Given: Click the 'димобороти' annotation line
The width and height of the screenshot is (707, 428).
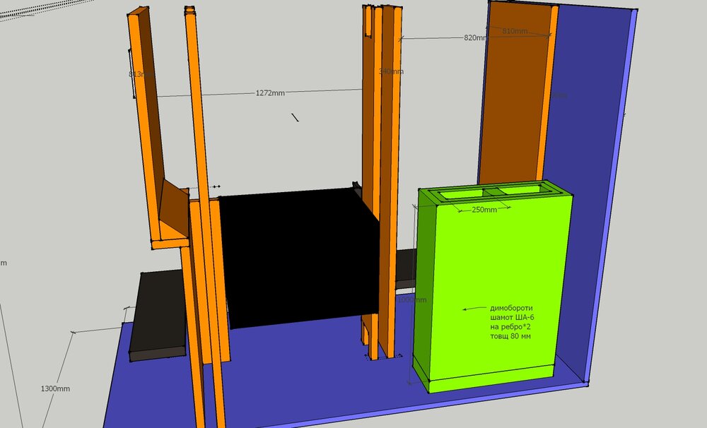Looking at the screenshot, I should [x=511, y=308].
